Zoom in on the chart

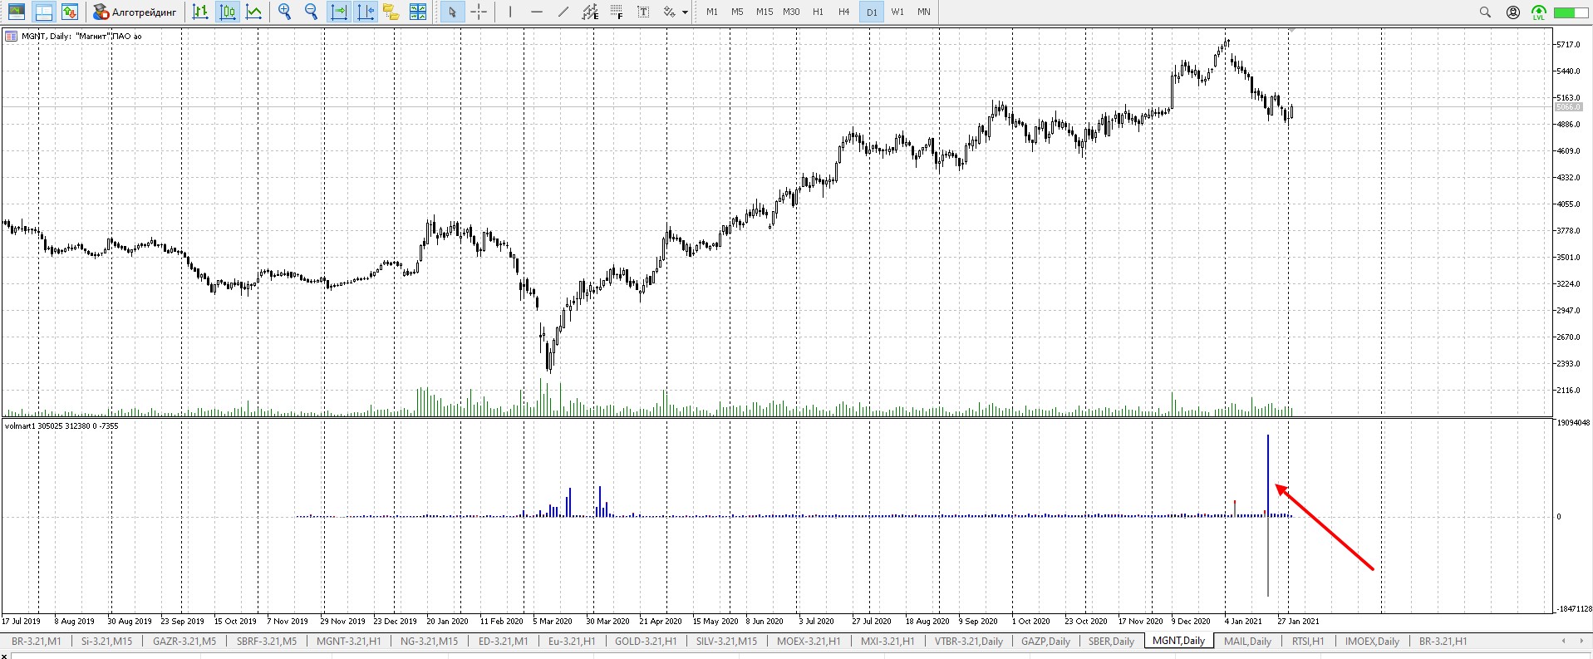(285, 12)
